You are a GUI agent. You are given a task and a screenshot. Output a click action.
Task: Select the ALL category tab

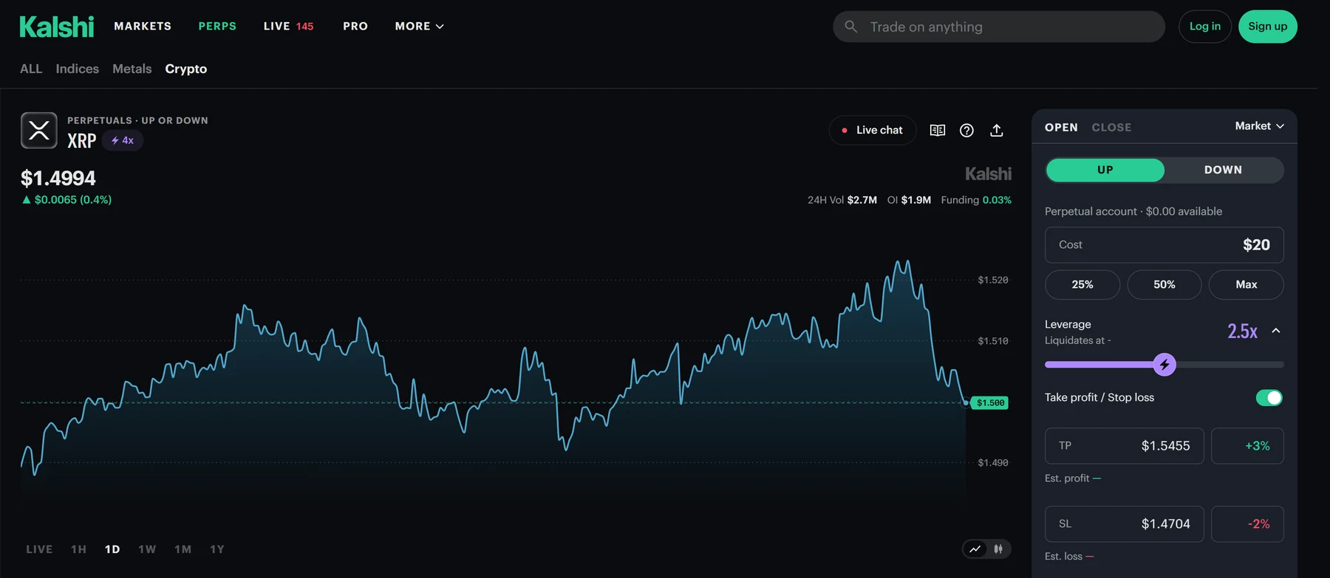tap(31, 69)
